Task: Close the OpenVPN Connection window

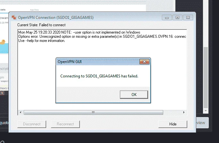Action: coord(188,18)
